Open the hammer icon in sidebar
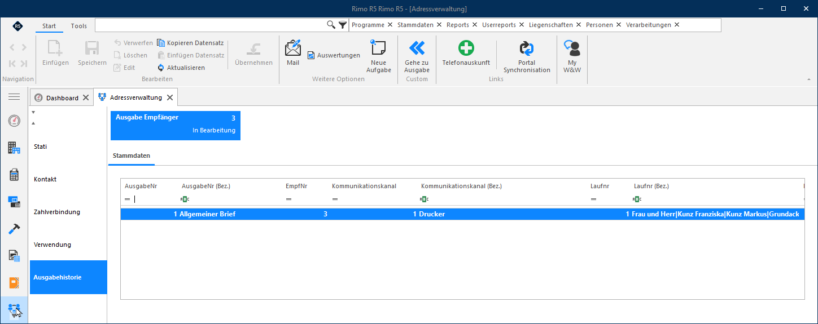 coord(14,229)
